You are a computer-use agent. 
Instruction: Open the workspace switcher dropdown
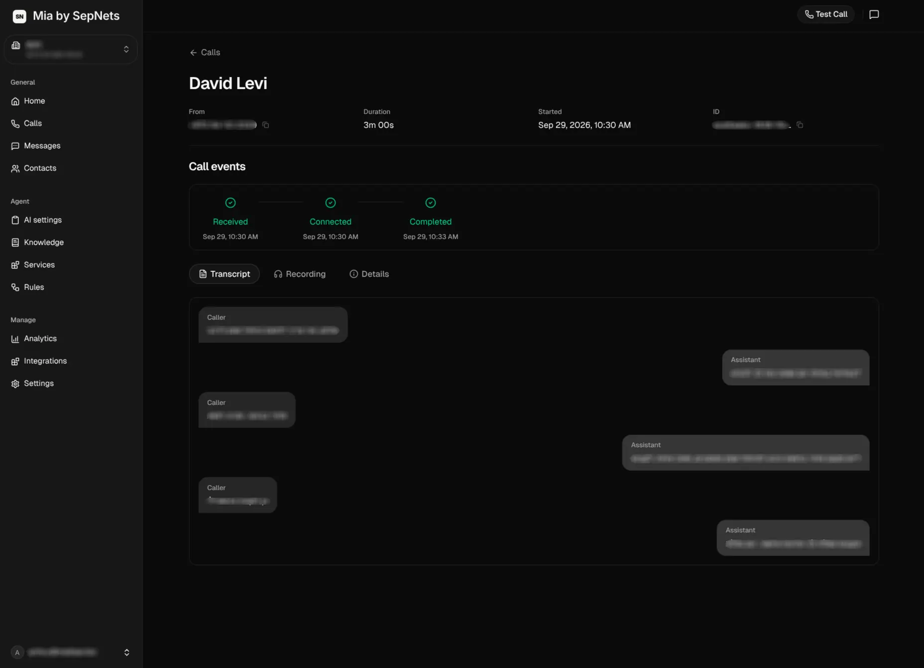pyautogui.click(x=71, y=49)
